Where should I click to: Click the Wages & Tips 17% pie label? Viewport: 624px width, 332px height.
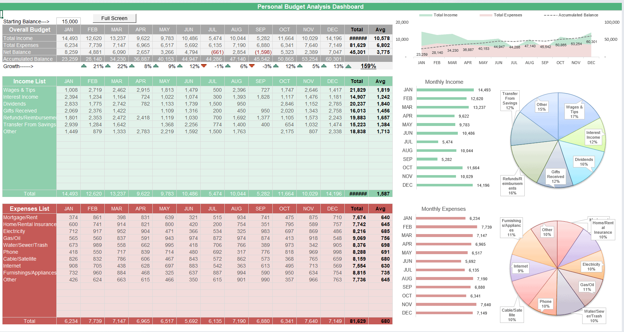(574, 112)
